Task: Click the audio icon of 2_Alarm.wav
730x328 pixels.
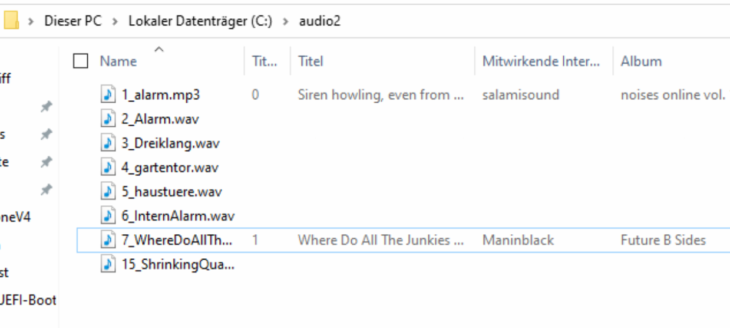Action: coord(107,119)
